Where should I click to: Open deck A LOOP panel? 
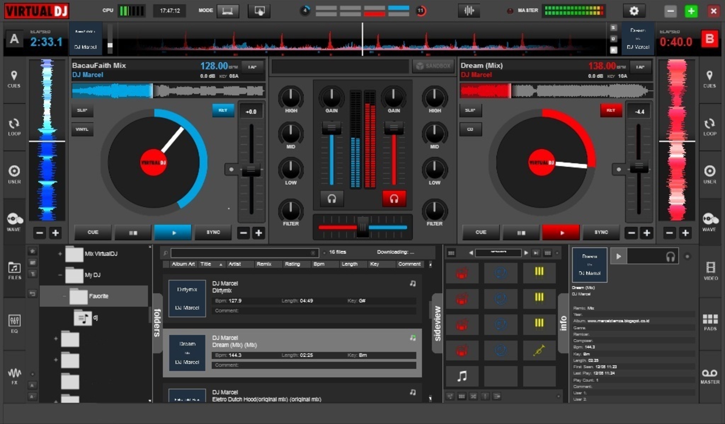[14, 128]
